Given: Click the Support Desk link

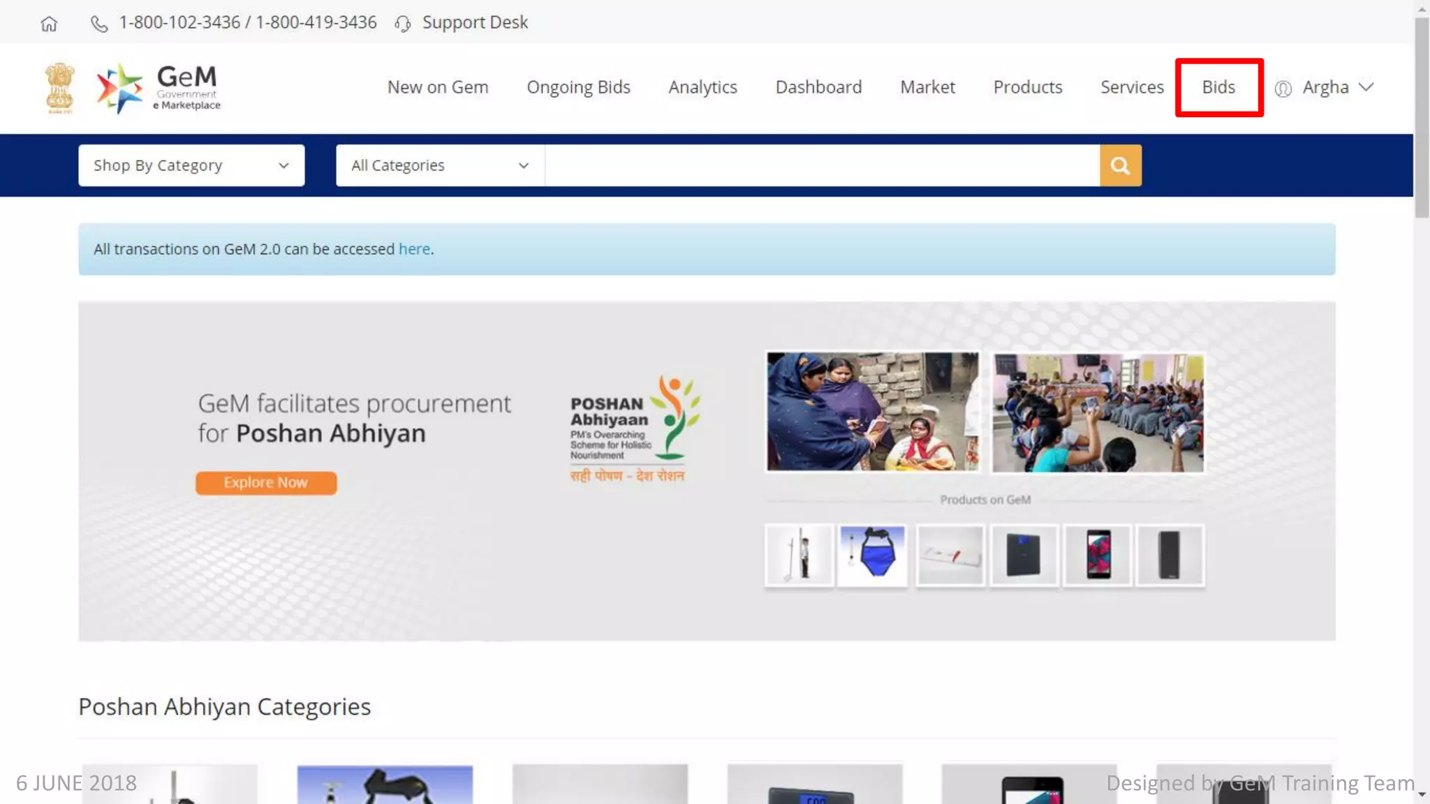Looking at the screenshot, I should coord(475,22).
